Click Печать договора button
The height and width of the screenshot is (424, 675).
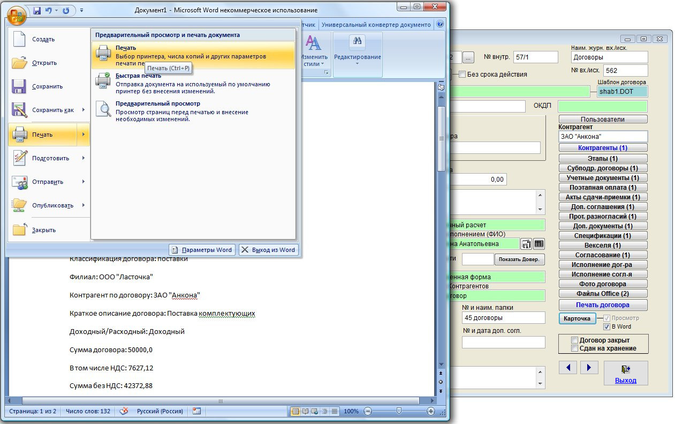pyautogui.click(x=603, y=305)
